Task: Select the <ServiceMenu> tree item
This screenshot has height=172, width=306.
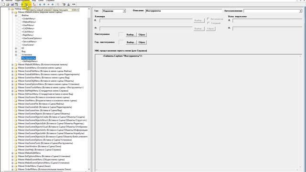Action: [29, 42]
